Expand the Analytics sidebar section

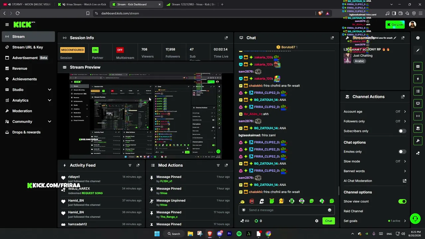[49, 100]
